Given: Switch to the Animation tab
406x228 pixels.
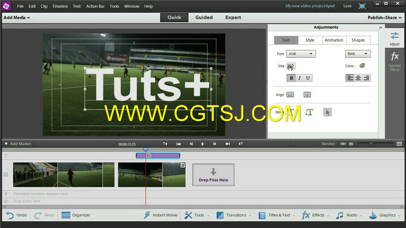Looking at the screenshot, I should [x=334, y=40].
